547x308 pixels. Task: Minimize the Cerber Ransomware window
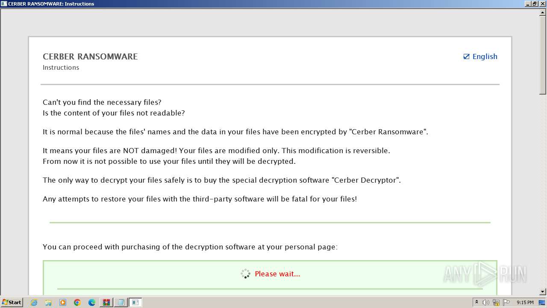pos(528,4)
